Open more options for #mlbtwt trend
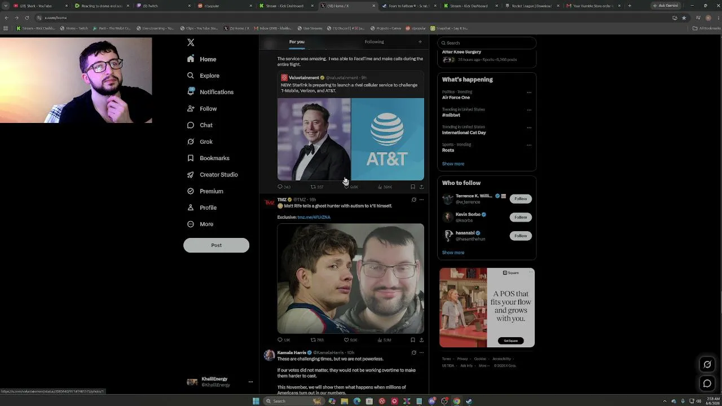Screen dimensions: 722x406 click(529, 110)
